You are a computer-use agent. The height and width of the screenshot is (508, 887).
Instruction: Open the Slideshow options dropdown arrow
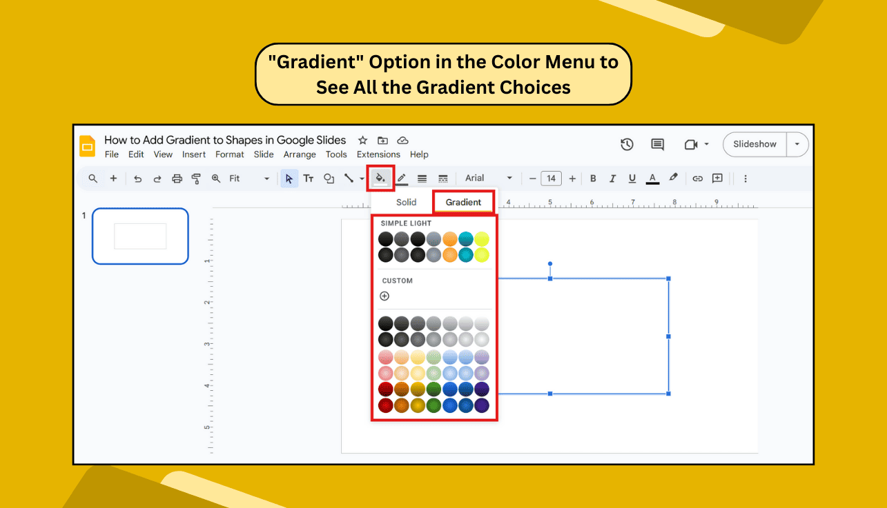point(797,144)
